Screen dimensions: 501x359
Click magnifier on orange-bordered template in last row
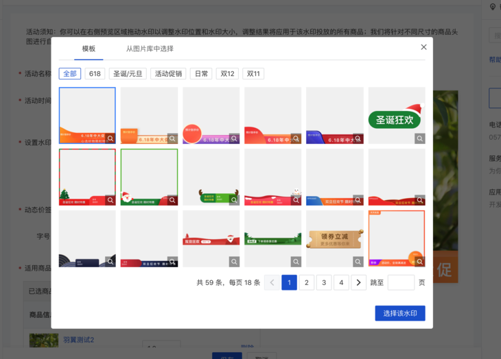pos(419,262)
